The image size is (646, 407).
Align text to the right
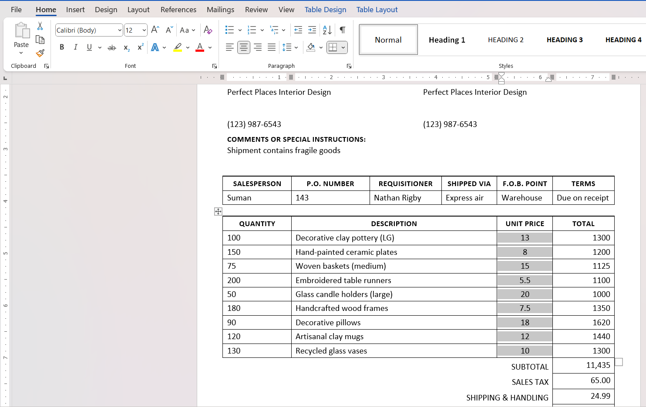(x=258, y=47)
